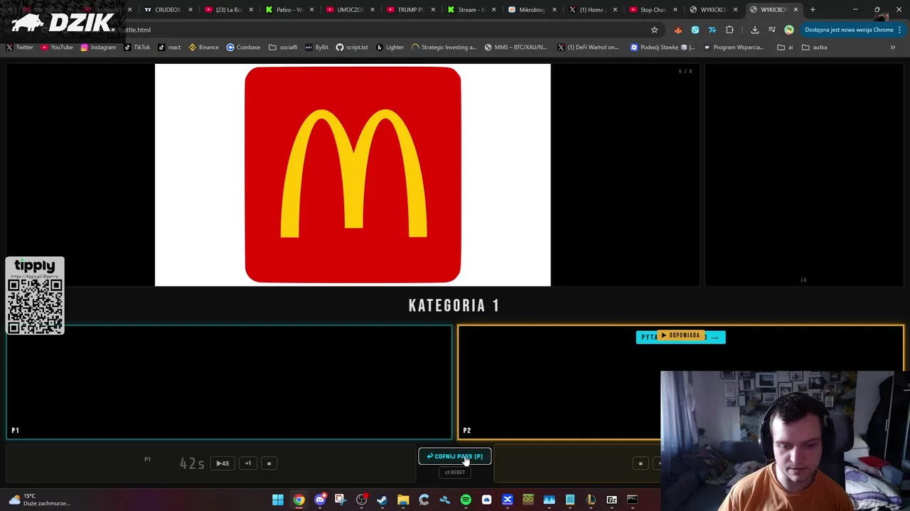Click the tipply QR code widget
Image resolution: width=910 pixels, height=511 pixels.
pyautogui.click(x=35, y=295)
